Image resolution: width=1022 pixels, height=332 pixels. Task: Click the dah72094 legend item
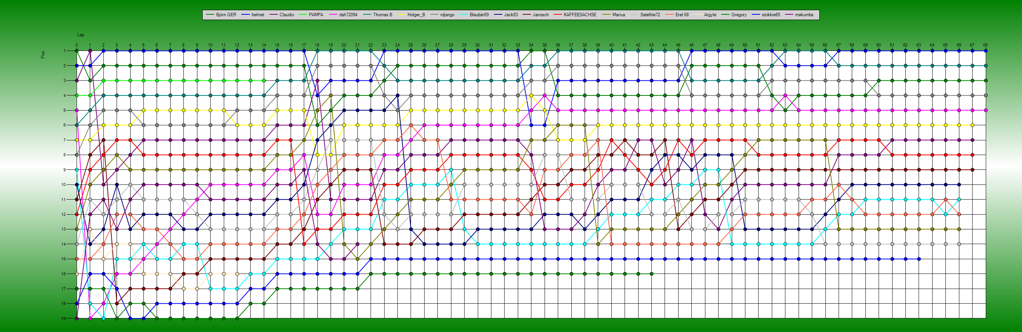[348, 15]
